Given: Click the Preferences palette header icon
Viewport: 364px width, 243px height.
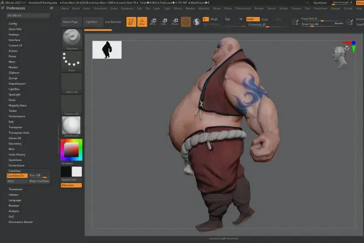Looking at the screenshot, I should pos(3,8).
